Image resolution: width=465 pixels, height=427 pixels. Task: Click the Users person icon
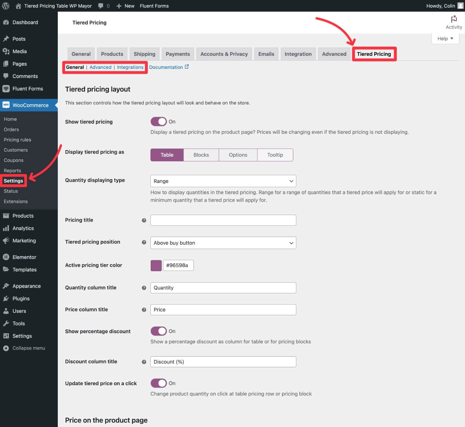pyautogui.click(x=6, y=311)
